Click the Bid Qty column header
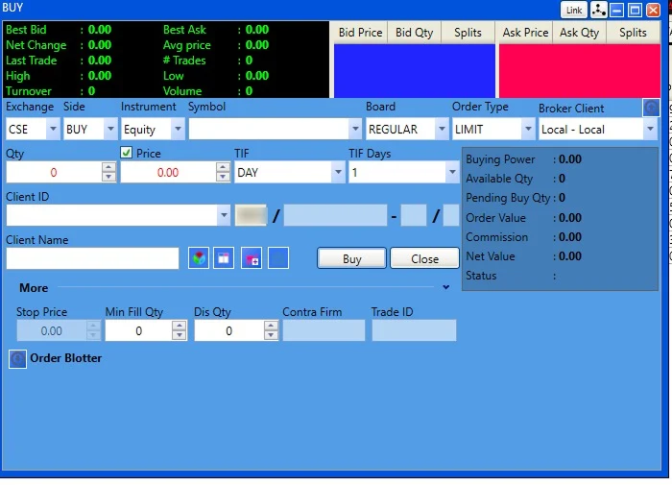The image size is (672, 485). 414,33
